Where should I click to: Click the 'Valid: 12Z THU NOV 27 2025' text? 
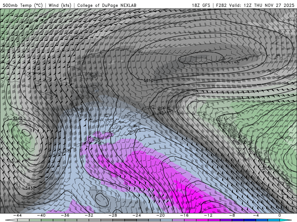tap(262, 5)
